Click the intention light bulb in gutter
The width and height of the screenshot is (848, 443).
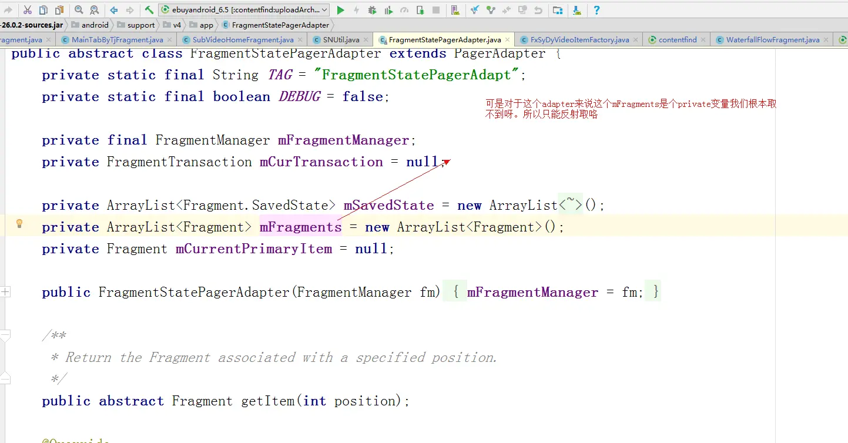pyautogui.click(x=19, y=223)
